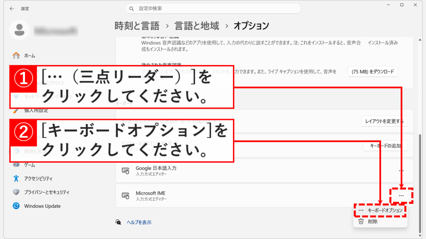The height and width of the screenshot is (239, 426).
Task: Minimize the Settings window
Action: pyautogui.click(x=388, y=5)
